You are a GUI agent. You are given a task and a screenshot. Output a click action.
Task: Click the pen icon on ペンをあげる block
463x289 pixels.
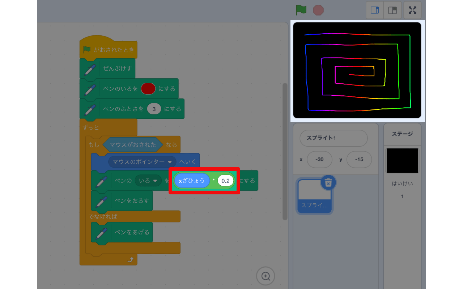click(x=101, y=233)
